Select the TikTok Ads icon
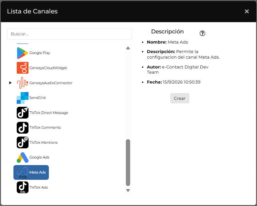The height and width of the screenshot is (206, 257). point(23,187)
